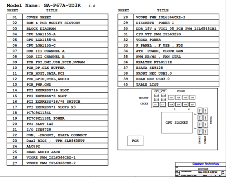
Task: Click the I/O ITE8728 sheet row
Action: (x=57, y=129)
